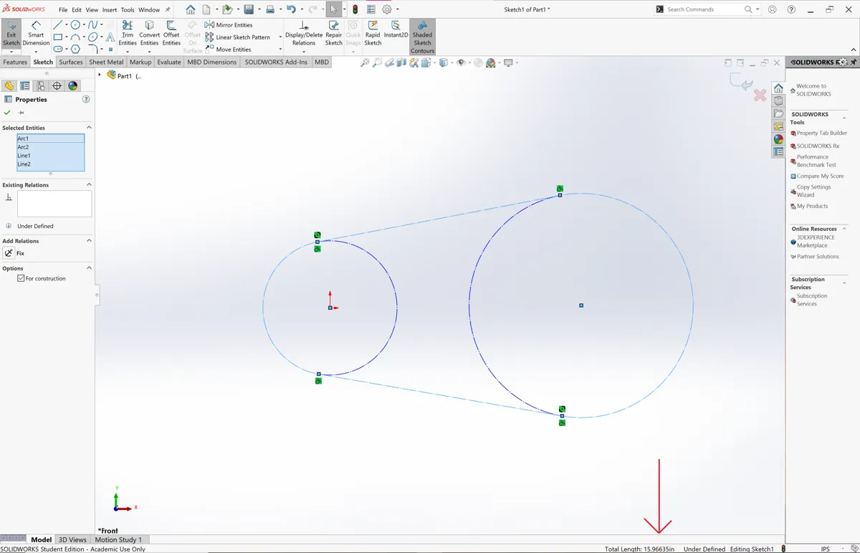This screenshot has height=553, width=860.
Task: Accept the properties with the green checkmark
Action: click(x=7, y=113)
